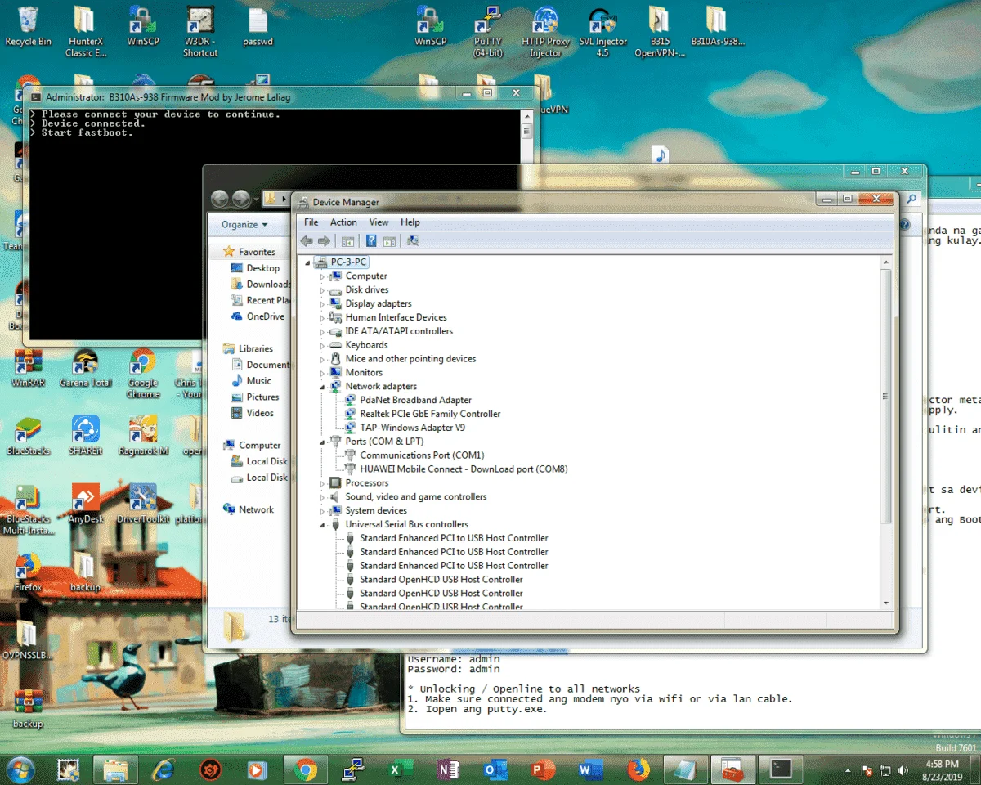The width and height of the screenshot is (981, 785).
Task: Click Show hidden icons arrow in system tray
Action: (x=847, y=770)
